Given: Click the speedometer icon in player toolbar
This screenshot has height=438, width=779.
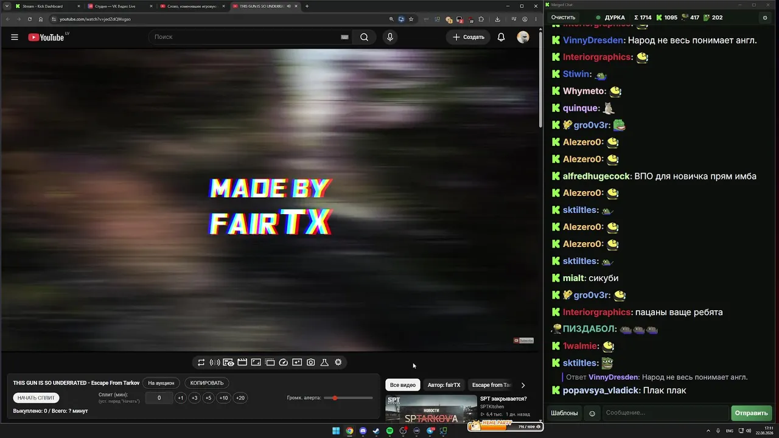Looking at the screenshot, I should [x=284, y=363].
